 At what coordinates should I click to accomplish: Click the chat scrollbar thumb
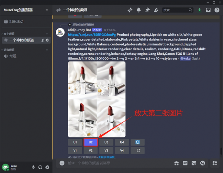221,151
